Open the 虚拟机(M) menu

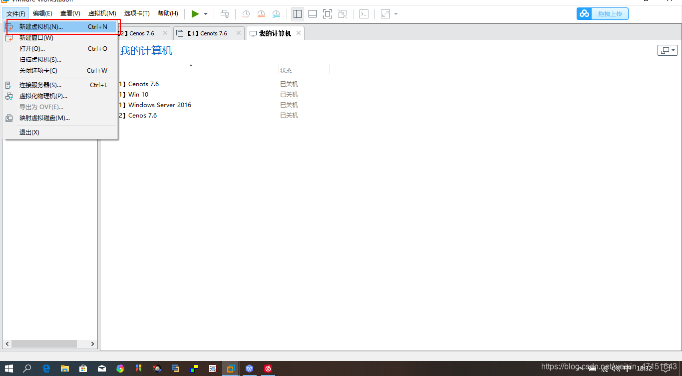tap(102, 13)
